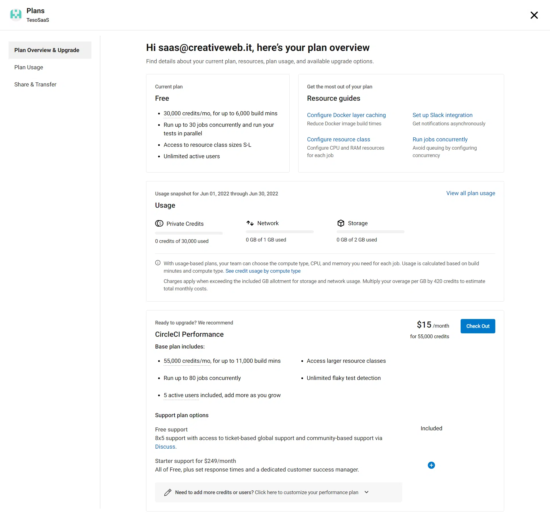This screenshot has height=517, width=550.
Task: Follow the See credit usage by compute type link
Action: tap(263, 271)
